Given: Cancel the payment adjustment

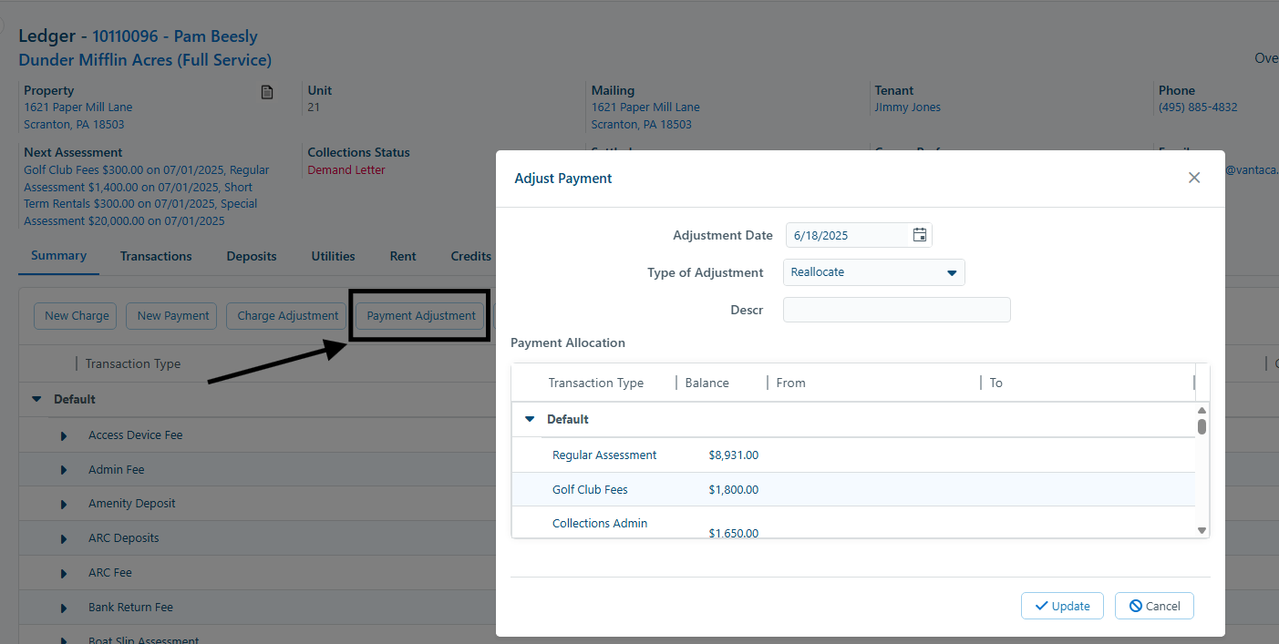Looking at the screenshot, I should (1154, 605).
